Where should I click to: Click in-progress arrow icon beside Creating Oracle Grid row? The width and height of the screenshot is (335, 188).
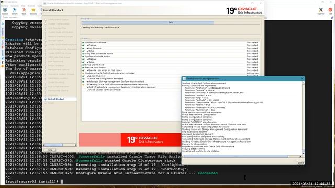pos(83,85)
